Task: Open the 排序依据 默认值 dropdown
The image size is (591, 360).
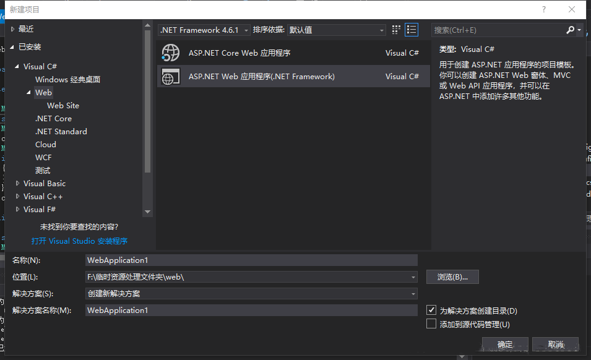Action: 336,30
